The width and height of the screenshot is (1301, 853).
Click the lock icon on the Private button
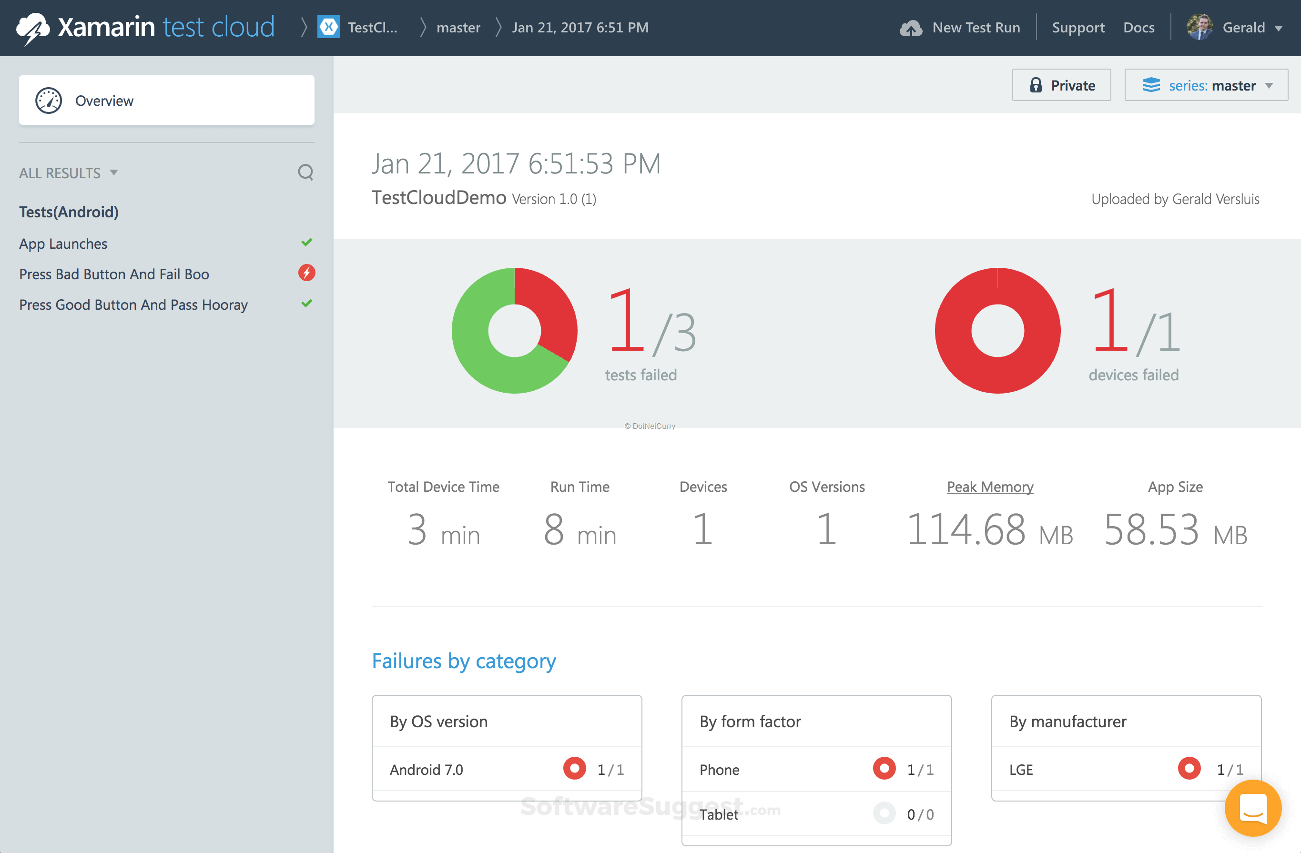[1037, 85]
